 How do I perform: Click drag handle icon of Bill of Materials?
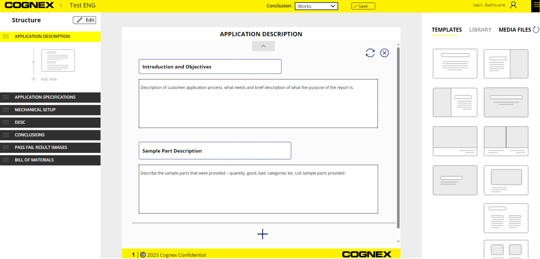6,160
